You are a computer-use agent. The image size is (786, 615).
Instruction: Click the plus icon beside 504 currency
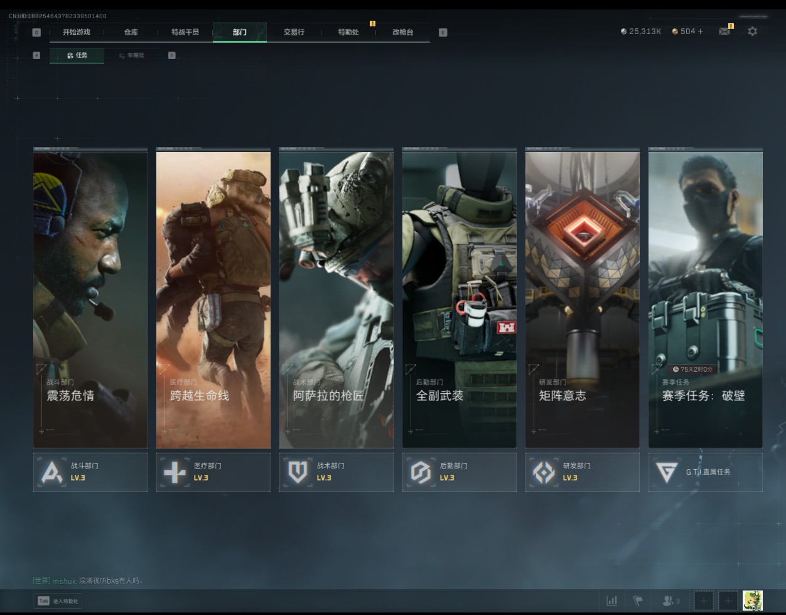click(x=701, y=31)
